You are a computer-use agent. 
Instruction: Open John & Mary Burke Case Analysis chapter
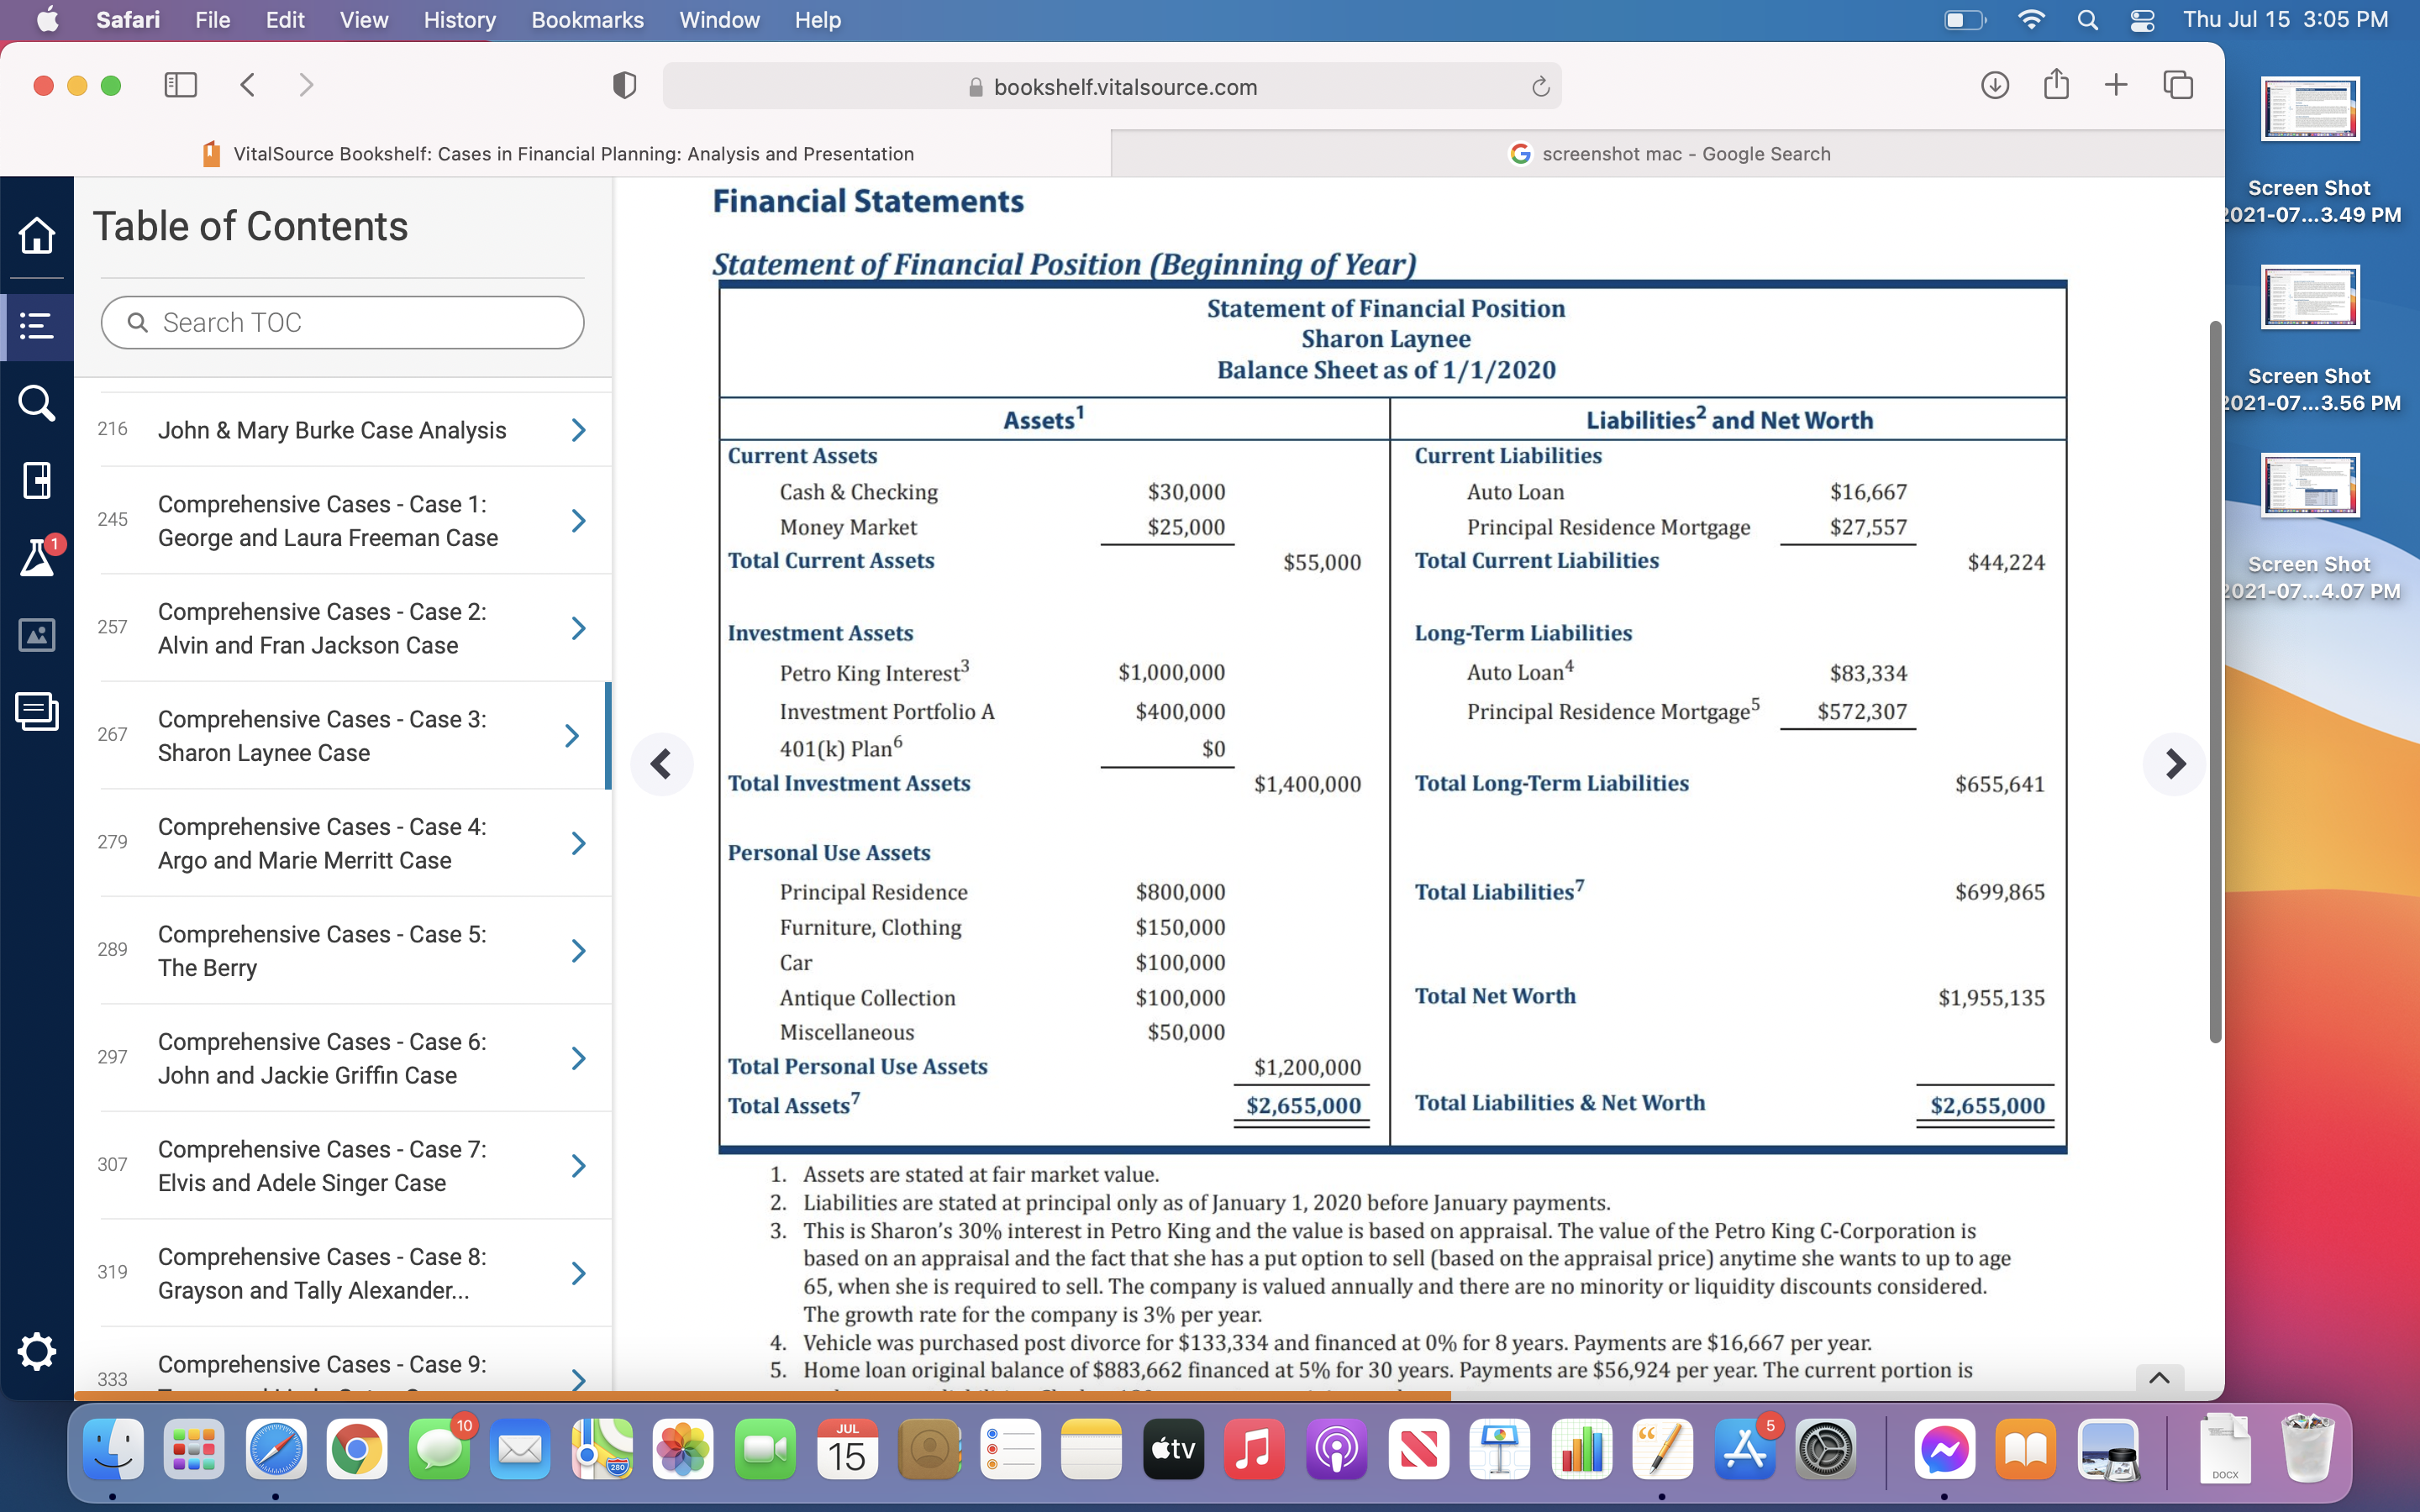pos(332,430)
